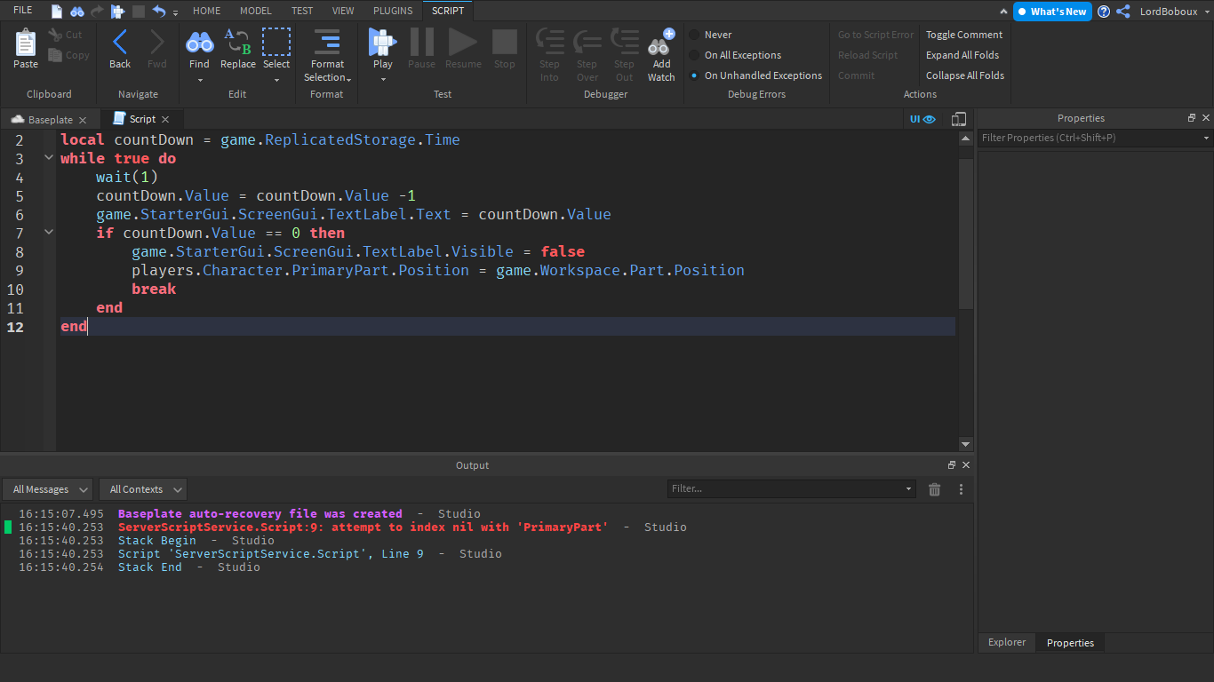Select On All Exceptions radio button

coord(694,55)
